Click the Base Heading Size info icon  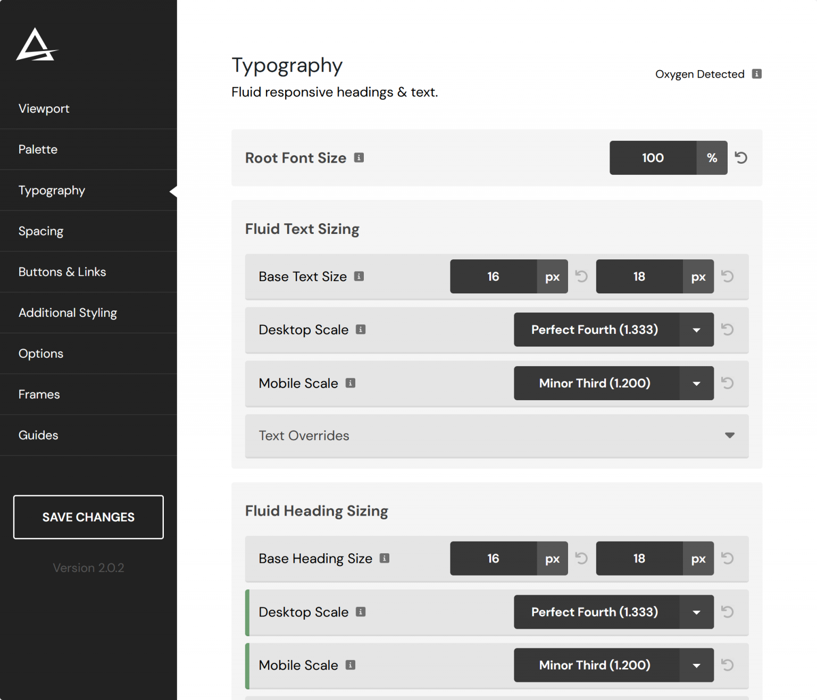pos(385,558)
